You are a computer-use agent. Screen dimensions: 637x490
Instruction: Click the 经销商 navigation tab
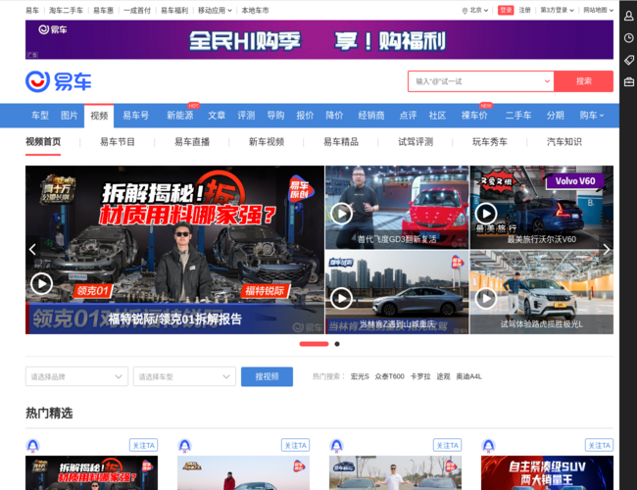[x=371, y=116]
